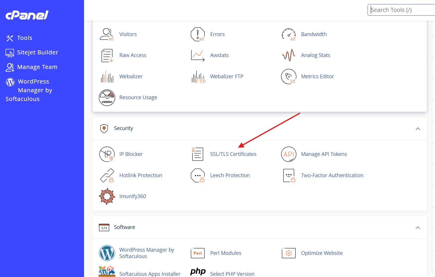This screenshot has width=435, height=277.
Task: Open the Two-Factor Authentication link
Action: [332, 175]
